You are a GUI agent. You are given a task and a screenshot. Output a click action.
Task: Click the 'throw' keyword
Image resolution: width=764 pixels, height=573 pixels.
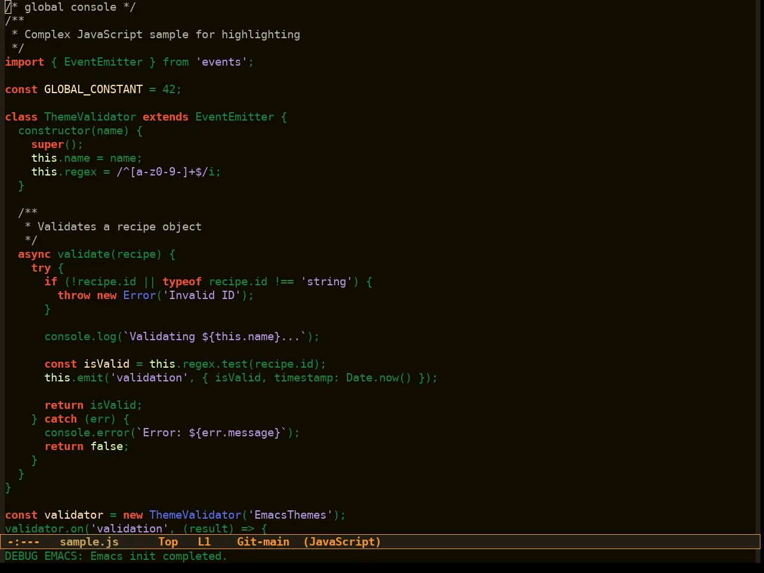click(x=74, y=295)
